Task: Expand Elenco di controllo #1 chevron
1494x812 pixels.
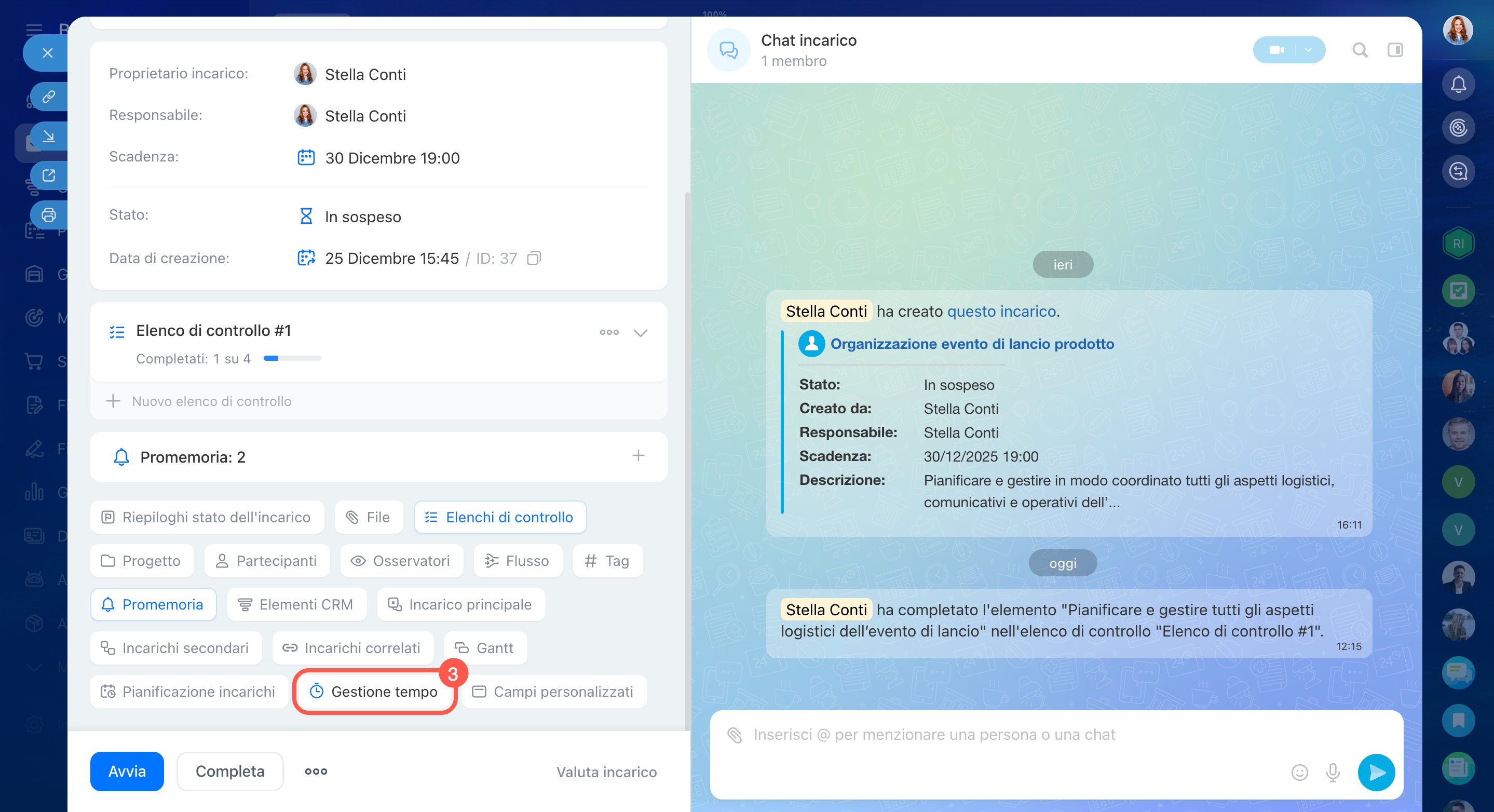Action: 640,333
